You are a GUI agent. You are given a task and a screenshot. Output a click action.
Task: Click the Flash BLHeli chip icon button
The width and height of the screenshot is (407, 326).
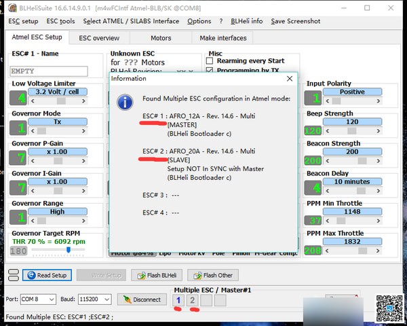coord(157,275)
